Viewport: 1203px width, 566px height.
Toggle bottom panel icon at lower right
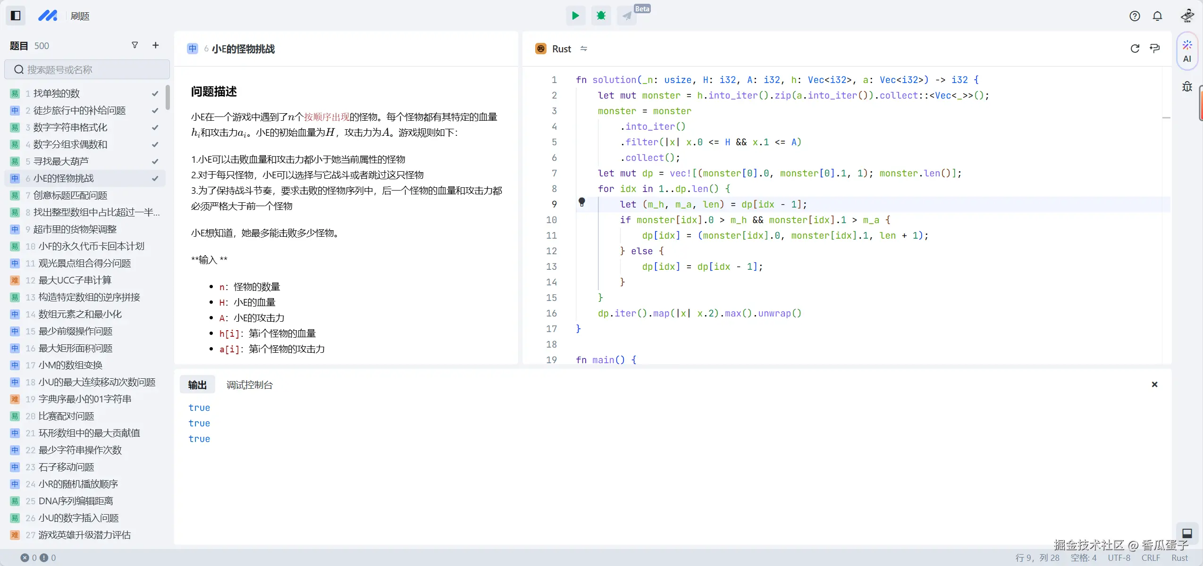pos(1187,533)
